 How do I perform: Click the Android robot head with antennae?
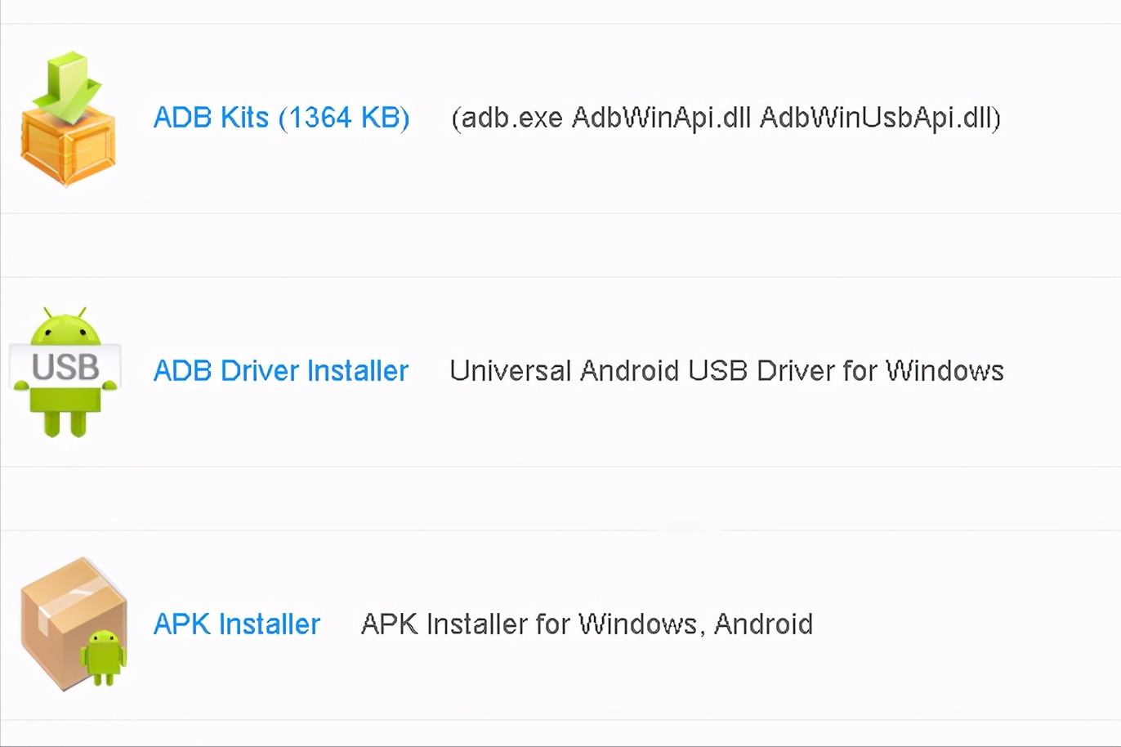tap(65, 327)
